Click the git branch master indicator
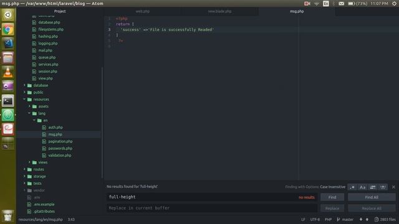 [x=345, y=220]
